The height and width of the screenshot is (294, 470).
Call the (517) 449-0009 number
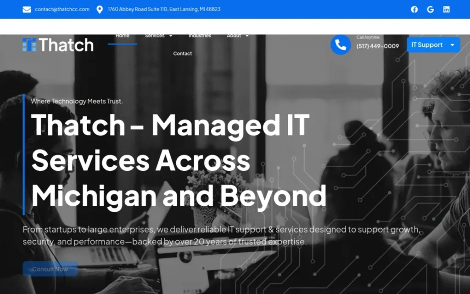378,46
